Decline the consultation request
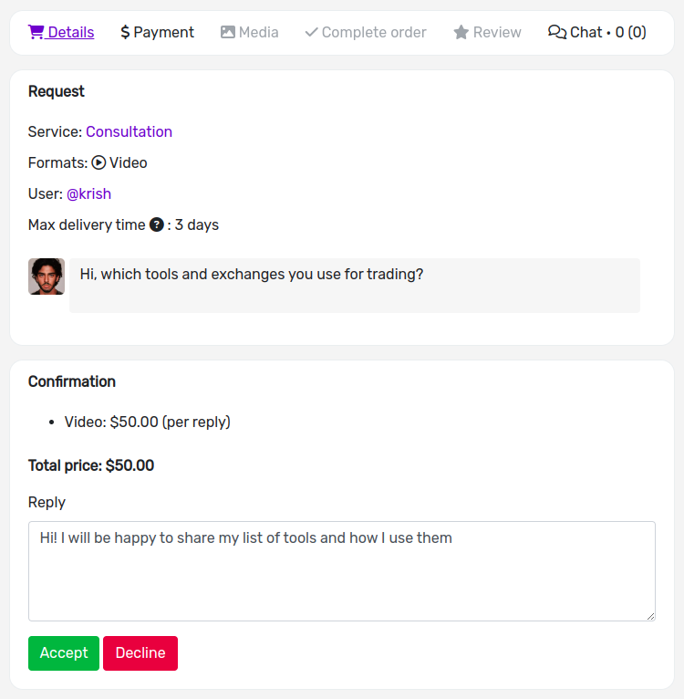 tap(140, 653)
